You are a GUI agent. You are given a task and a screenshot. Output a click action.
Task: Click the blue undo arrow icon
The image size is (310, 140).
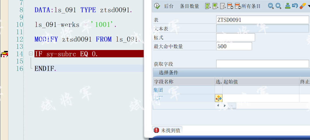coord(295,6)
